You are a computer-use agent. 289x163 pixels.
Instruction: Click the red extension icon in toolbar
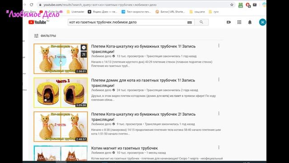coord(248,5)
